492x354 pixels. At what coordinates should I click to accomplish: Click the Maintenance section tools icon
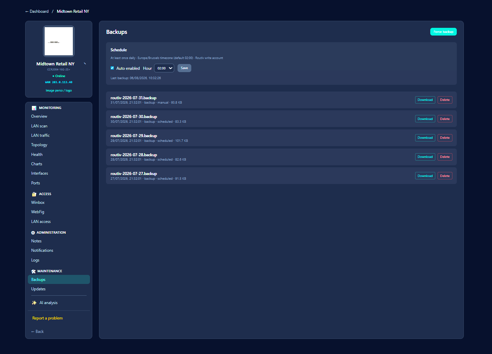coord(33,271)
